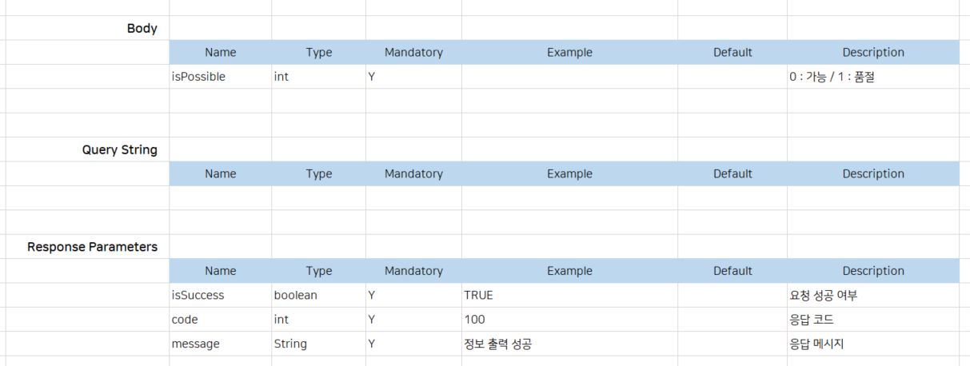
Task: Click the message name cell
Action: click(x=195, y=344)
